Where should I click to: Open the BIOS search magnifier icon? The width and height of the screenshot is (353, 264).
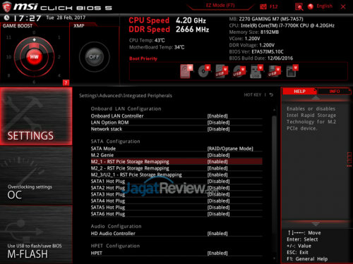tap(299, 6)
